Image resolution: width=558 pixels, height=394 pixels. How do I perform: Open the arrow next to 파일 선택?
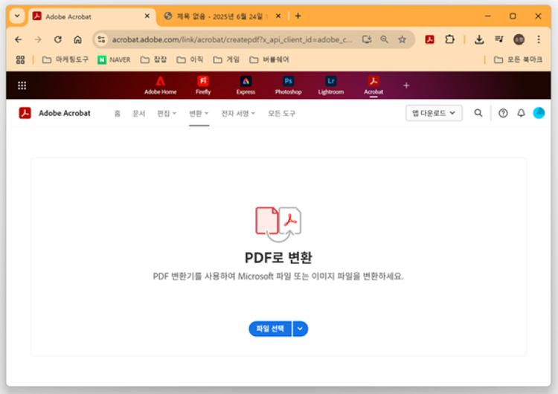pos(300,329)
